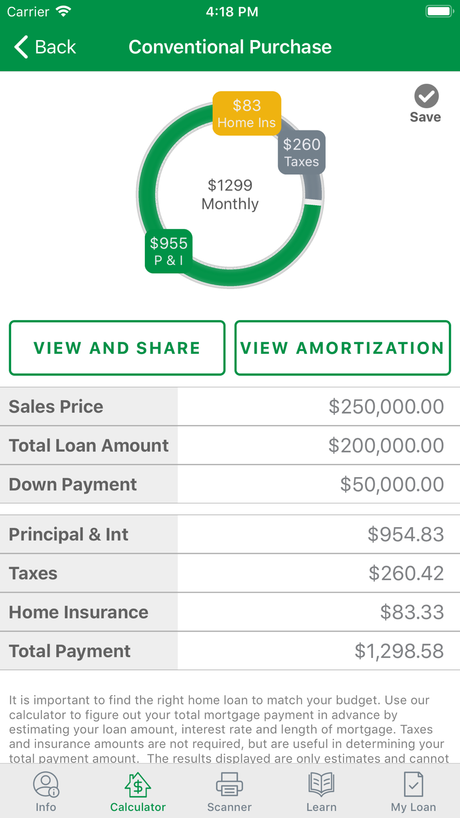Tap the Total Loan Amount value
The width and height of the screenshot is (460, 818).
click(x=318, y=445)
